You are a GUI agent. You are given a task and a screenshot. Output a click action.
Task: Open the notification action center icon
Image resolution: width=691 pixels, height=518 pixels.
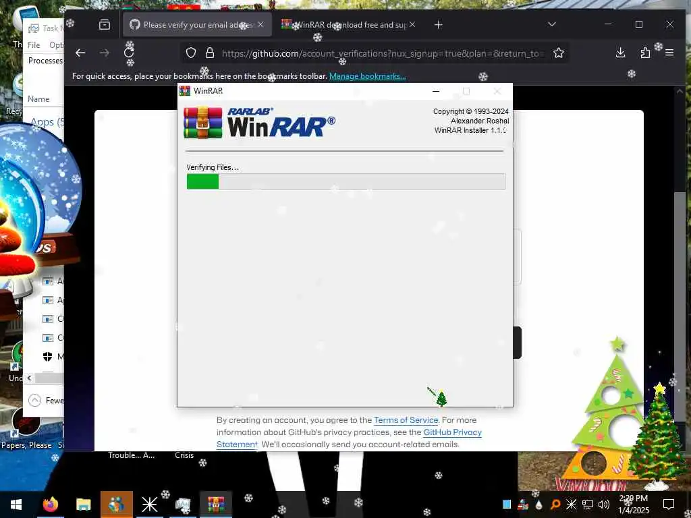pyautogui.click(x=669, y=505)
